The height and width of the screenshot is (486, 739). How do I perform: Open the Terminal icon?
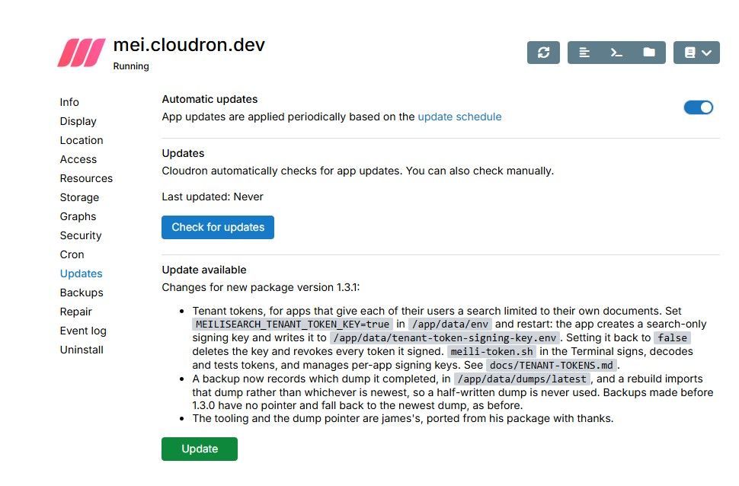coord(616,53)
